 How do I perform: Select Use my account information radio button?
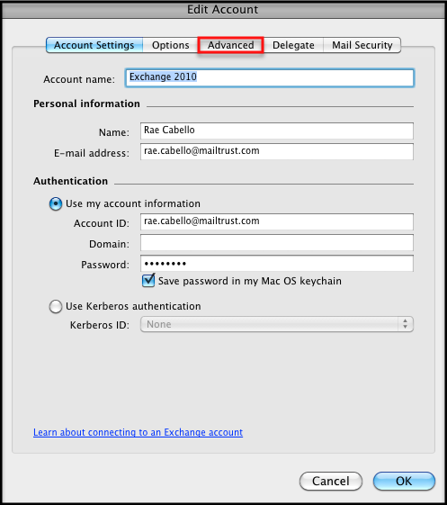[56, 203]
